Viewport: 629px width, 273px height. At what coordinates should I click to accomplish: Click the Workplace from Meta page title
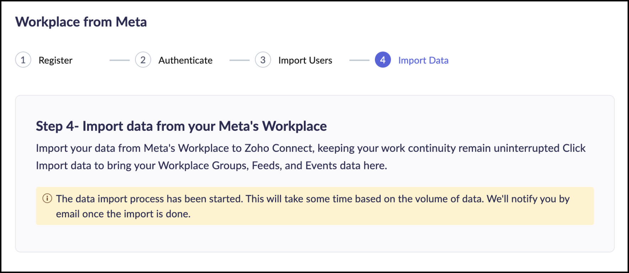(81, 22)
